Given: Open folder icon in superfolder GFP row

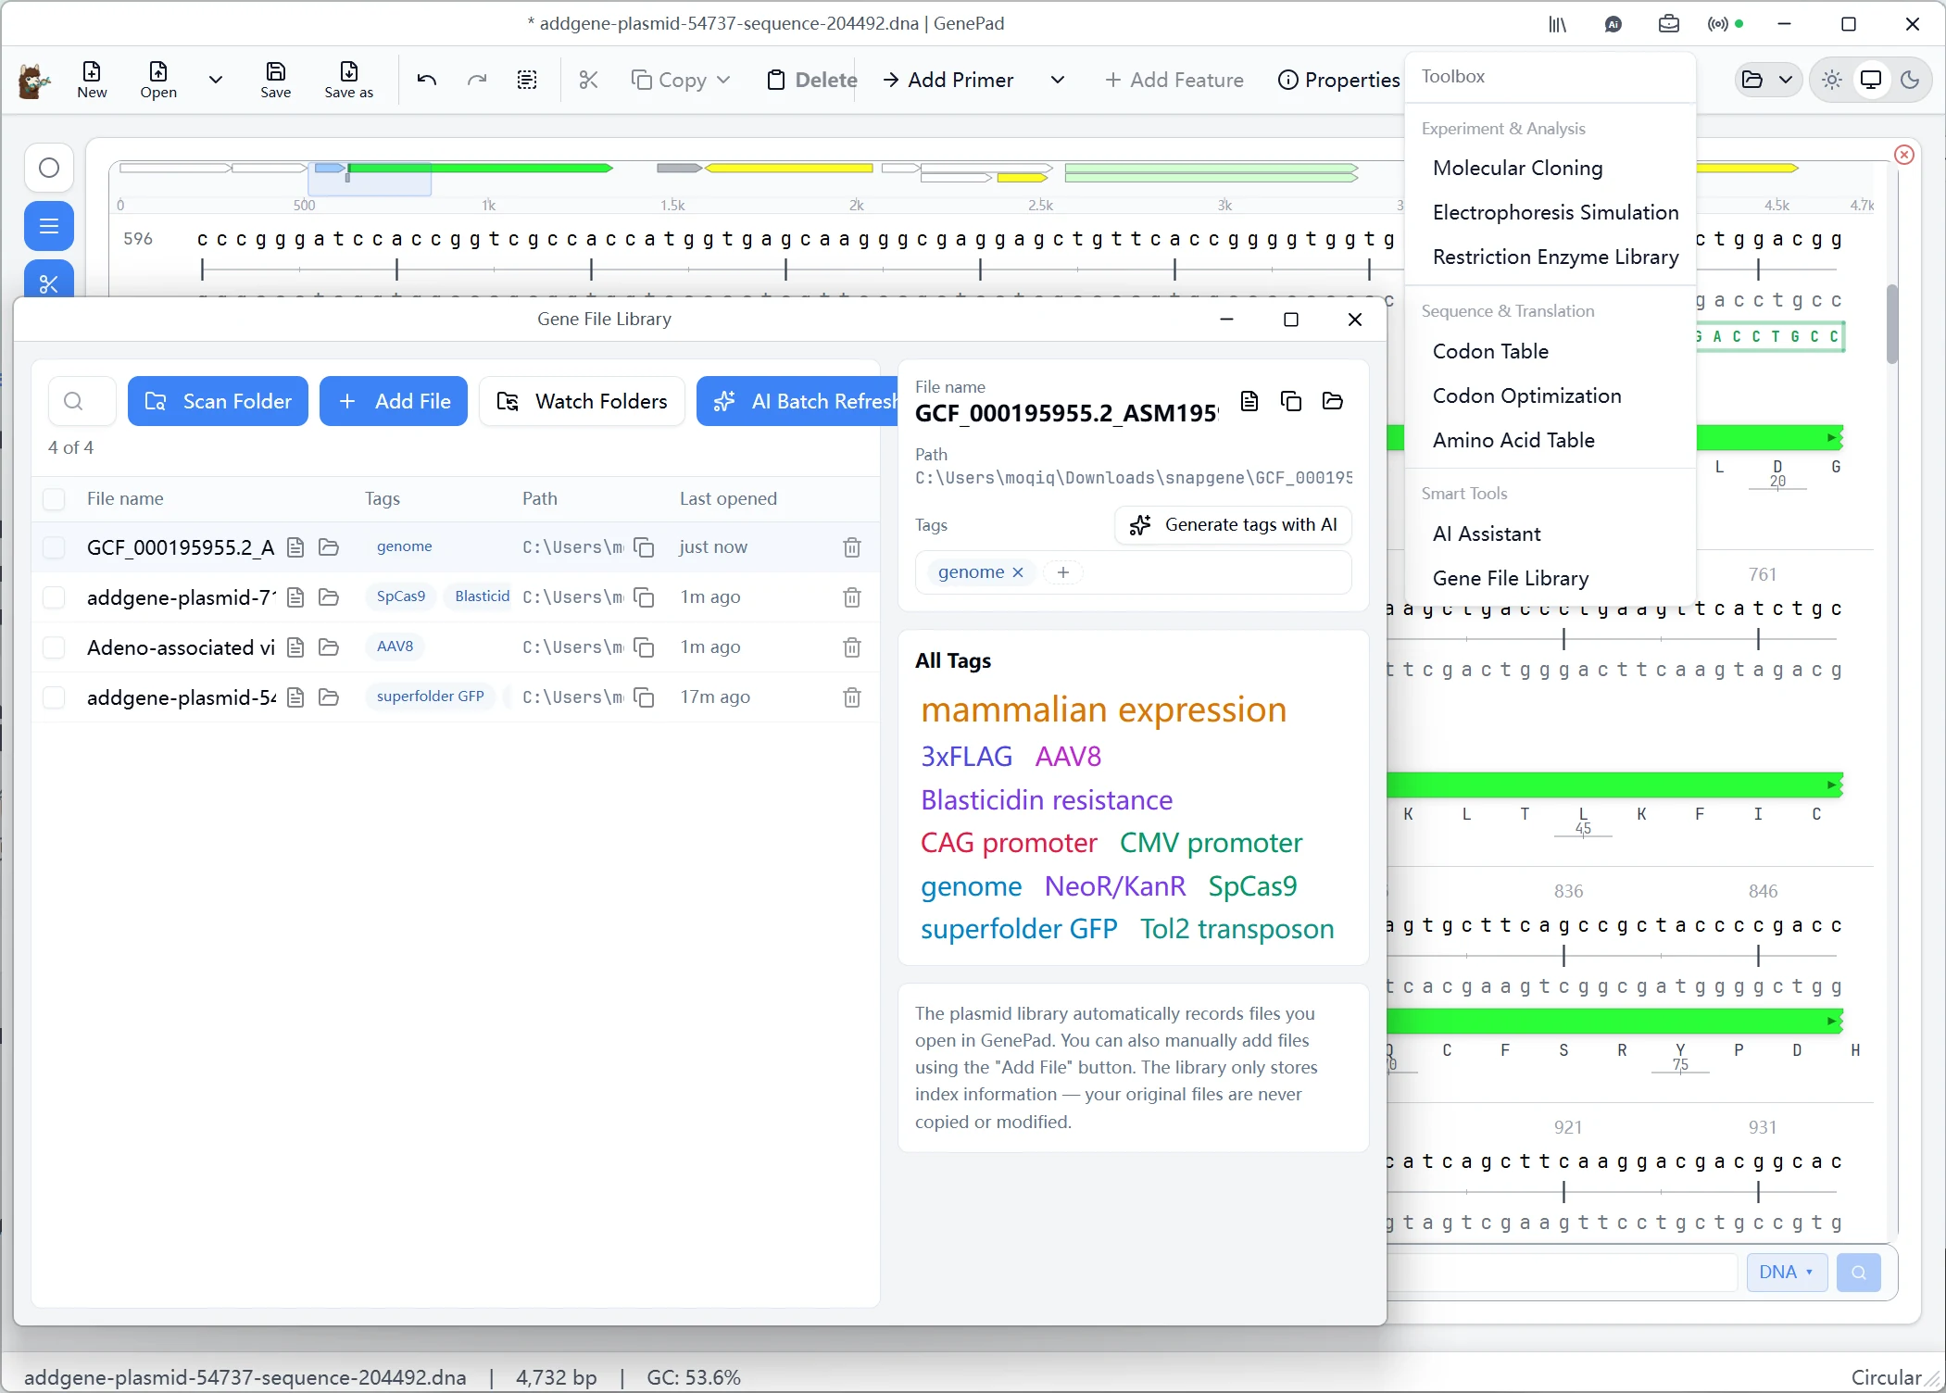Looking at the screenshot, I should pos(328,697).
